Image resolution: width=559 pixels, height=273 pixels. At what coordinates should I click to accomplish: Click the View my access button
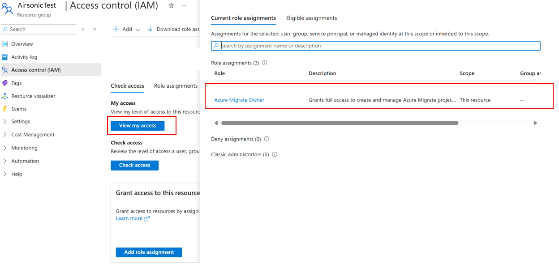138,126
